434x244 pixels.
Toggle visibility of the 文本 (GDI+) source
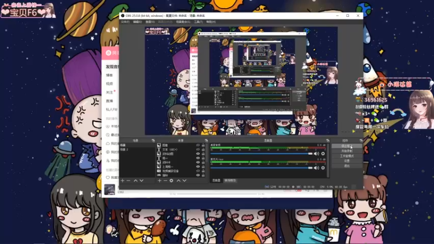point(198,150)
